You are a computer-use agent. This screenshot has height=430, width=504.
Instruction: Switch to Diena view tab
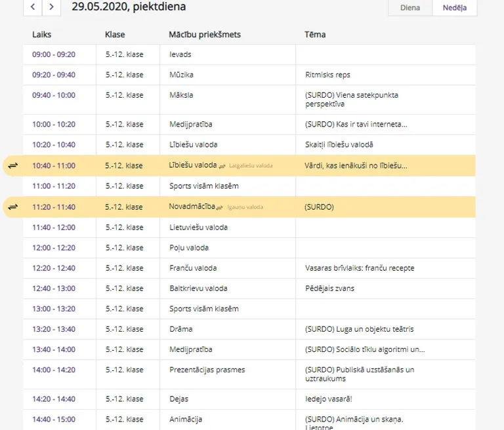point(410,8)
